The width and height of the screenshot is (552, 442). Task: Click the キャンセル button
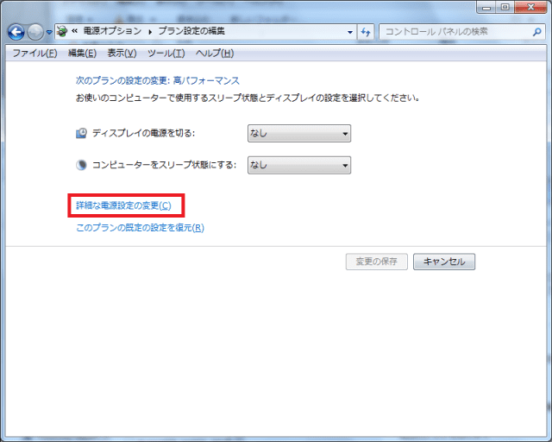(x=444, y=262)
